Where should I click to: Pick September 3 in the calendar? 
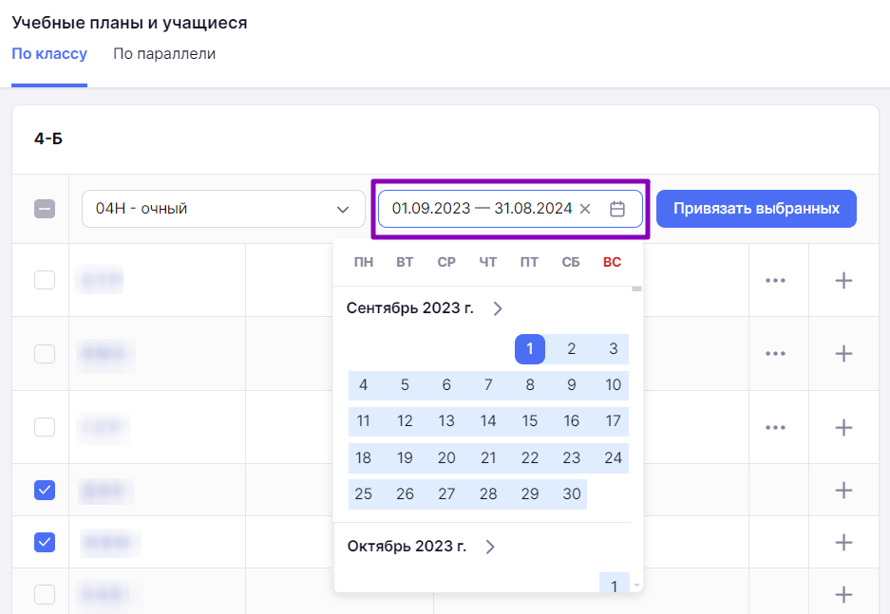point(613,348)
